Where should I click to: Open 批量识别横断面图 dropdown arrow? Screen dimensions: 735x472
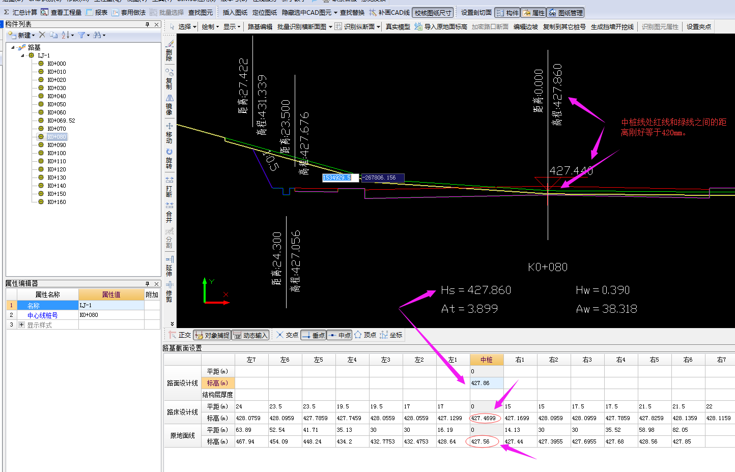tap(330, 27)
